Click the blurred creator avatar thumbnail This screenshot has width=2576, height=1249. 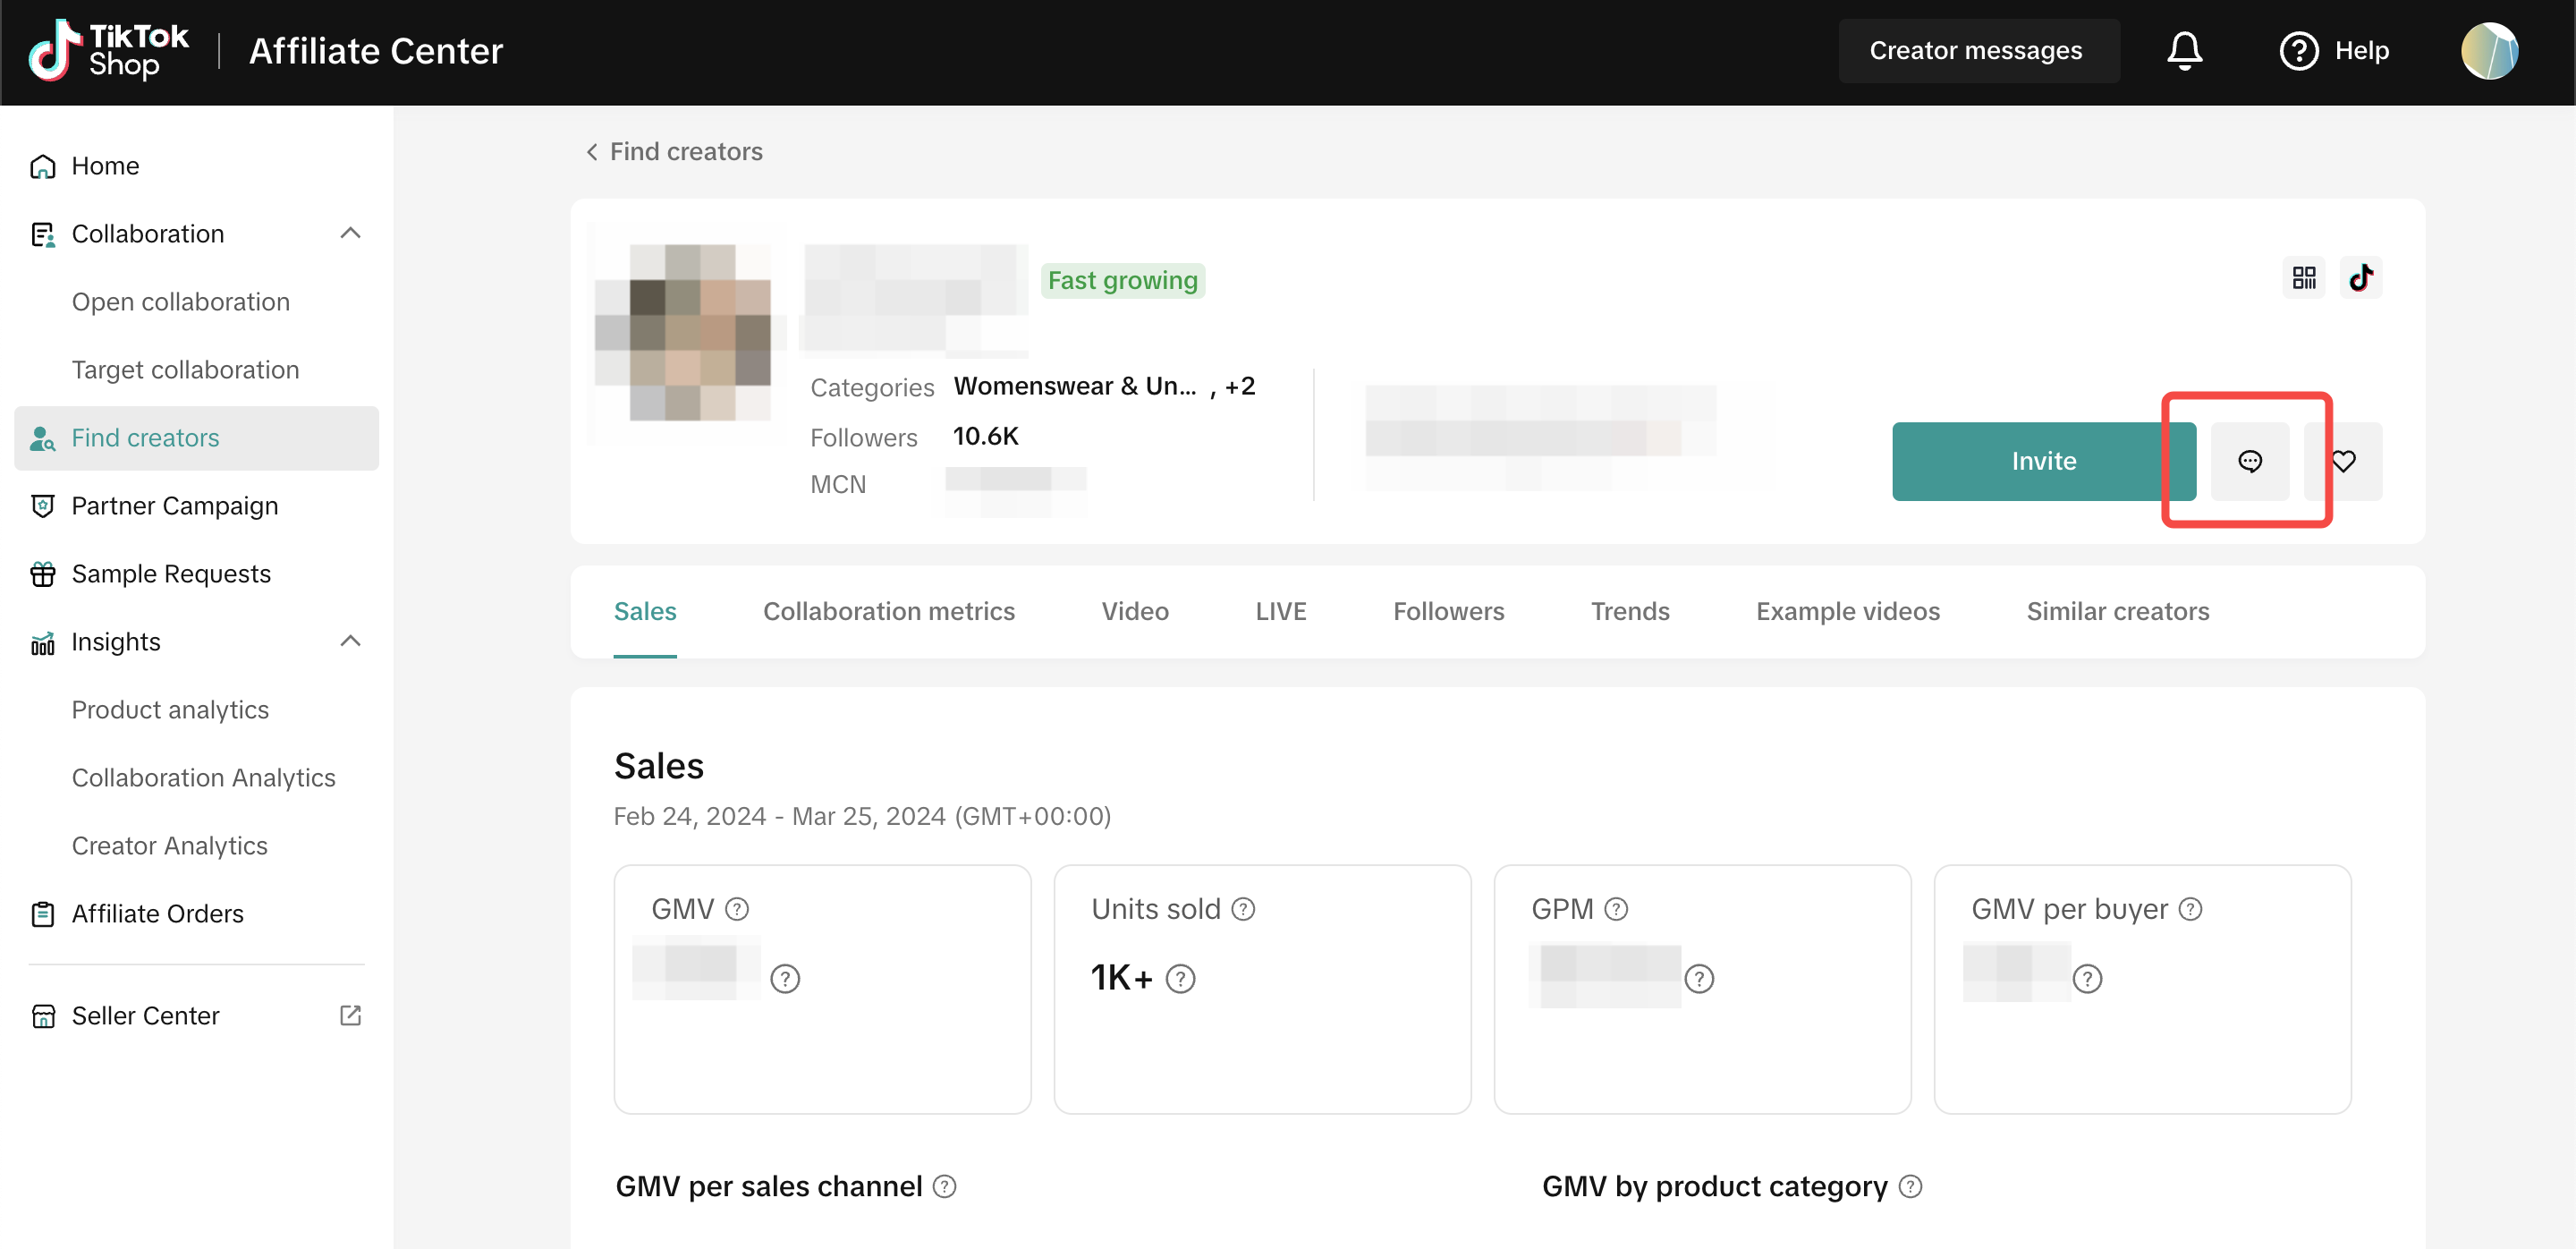[x=684, y=333]
